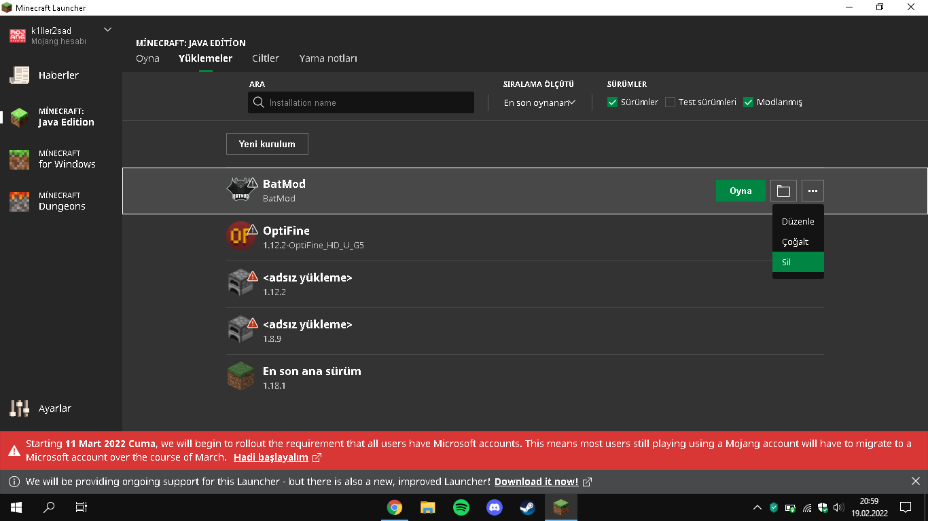Select the En son ana sürüm installation name
This screenshot has height=521, width=928.
[x=312, y=371]
